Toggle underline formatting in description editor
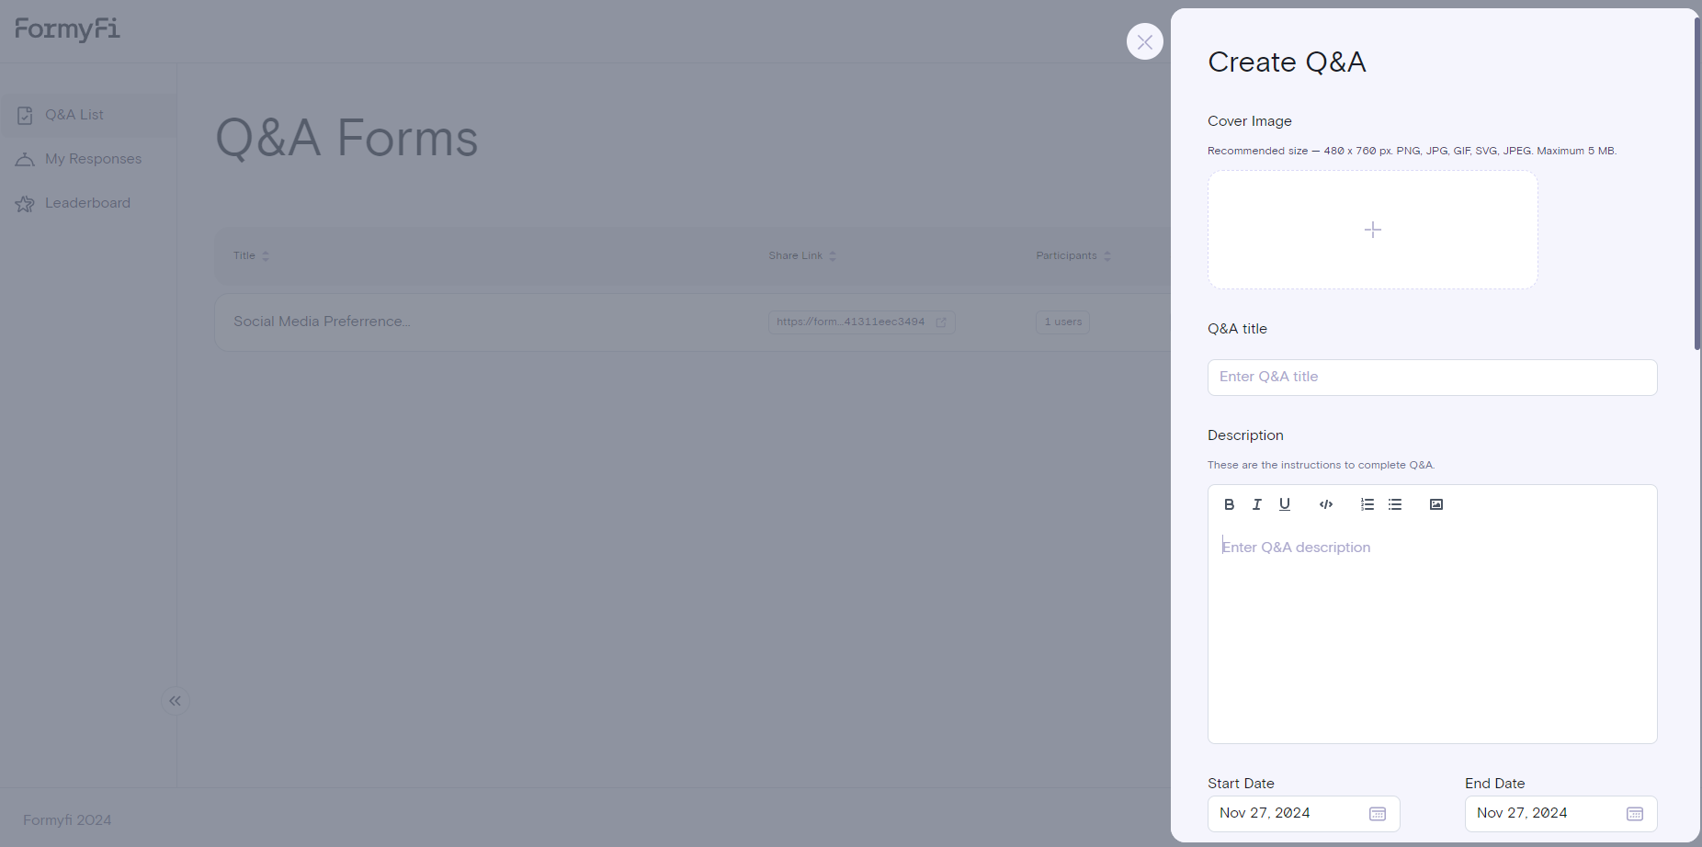Viewport: 1702px width, 847px height. 1285,504
